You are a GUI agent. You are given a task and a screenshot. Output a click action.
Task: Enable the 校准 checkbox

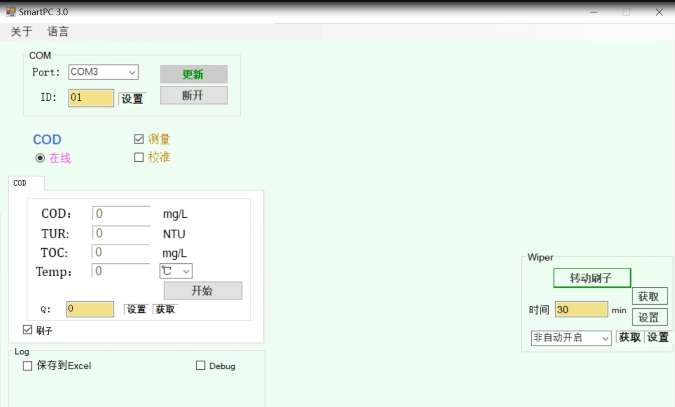coord(139,157)
